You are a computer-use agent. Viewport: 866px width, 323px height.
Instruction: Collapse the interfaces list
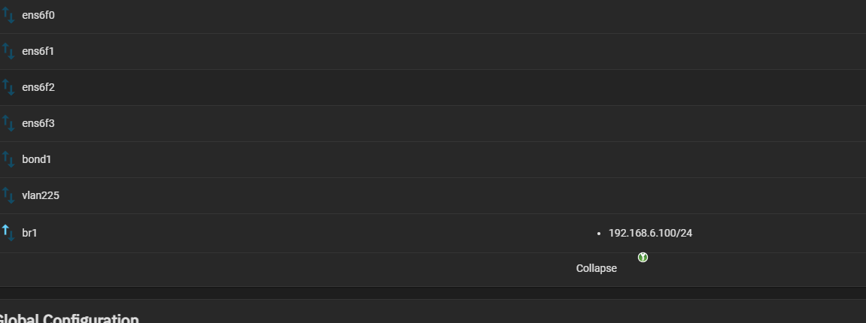pyautogui.click(x=597, y=268)
